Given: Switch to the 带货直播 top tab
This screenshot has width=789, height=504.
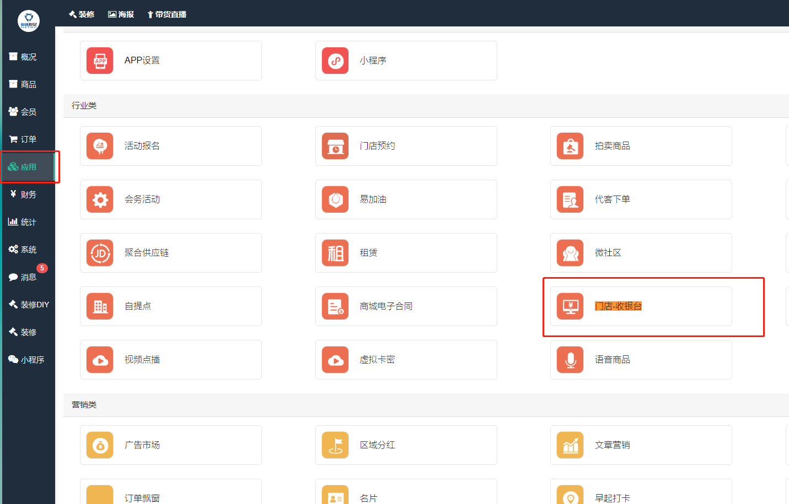Looking at the screenshot, I should point(167,14).
